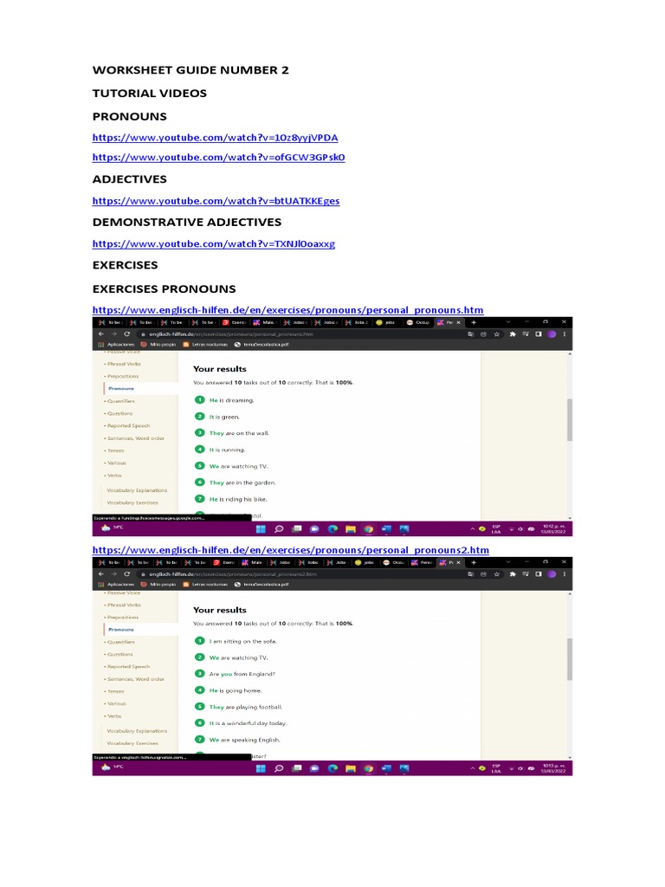This screenshot has width=665, height=887.
Task: Click the taskbar search magnifier below the 'speaking English' results
Action: tap(279, 769)
